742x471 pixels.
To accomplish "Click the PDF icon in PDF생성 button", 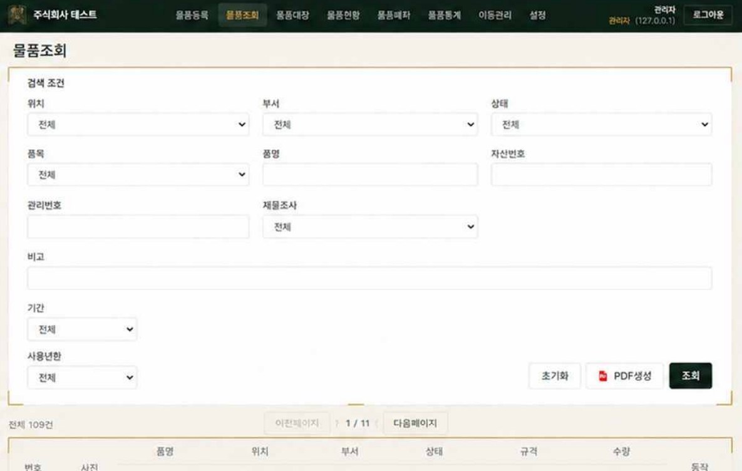I will pos(602,376).
